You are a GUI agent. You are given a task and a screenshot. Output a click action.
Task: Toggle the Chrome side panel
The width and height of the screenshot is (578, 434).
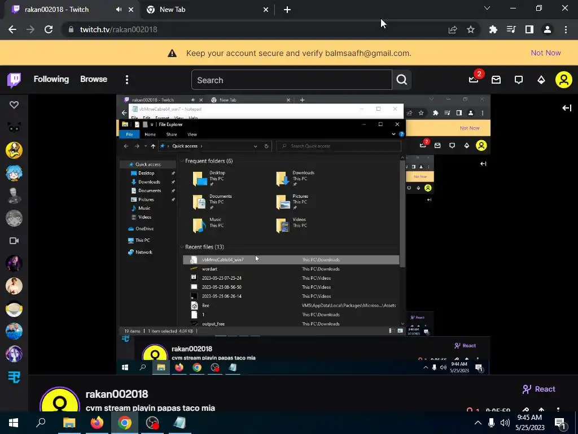[x=529, y=29]
